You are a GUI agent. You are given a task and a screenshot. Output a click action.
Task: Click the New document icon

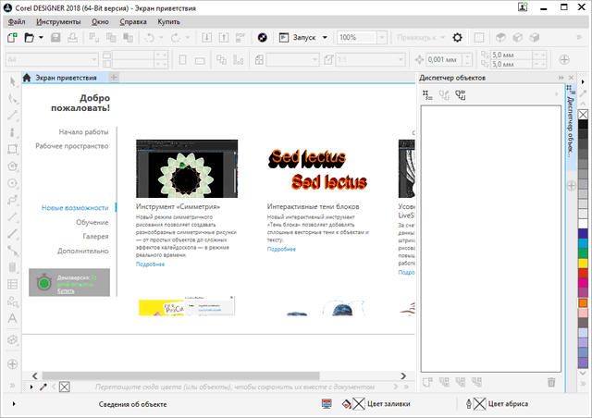click(11, 37)
